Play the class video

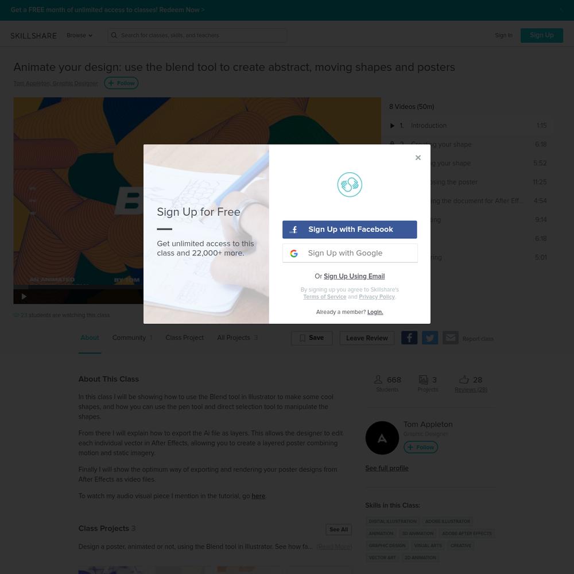(x=24, y=297)
